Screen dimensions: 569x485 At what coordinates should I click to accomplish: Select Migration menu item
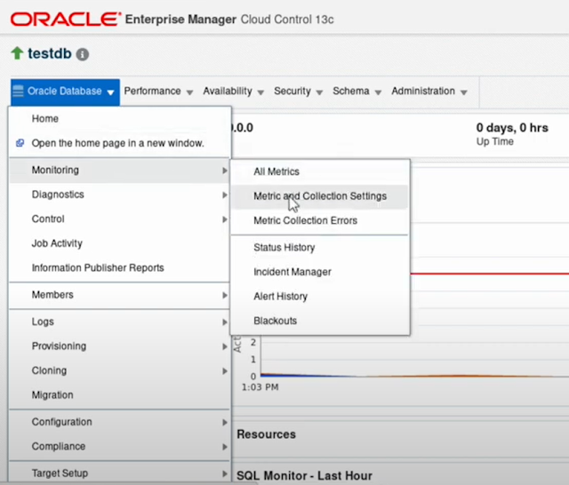pyautogui.click(x=120, y=395)
